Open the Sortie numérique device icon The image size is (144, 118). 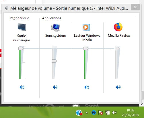pyautogui.click(x=22, y=27)
